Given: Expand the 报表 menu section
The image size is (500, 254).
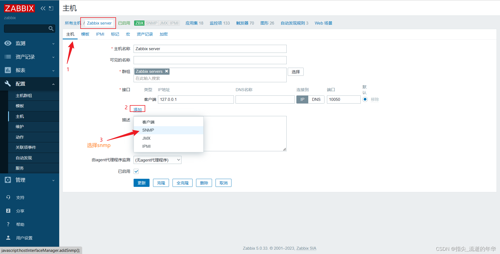Looking at the screenshot, I should [x=53, y=71].
